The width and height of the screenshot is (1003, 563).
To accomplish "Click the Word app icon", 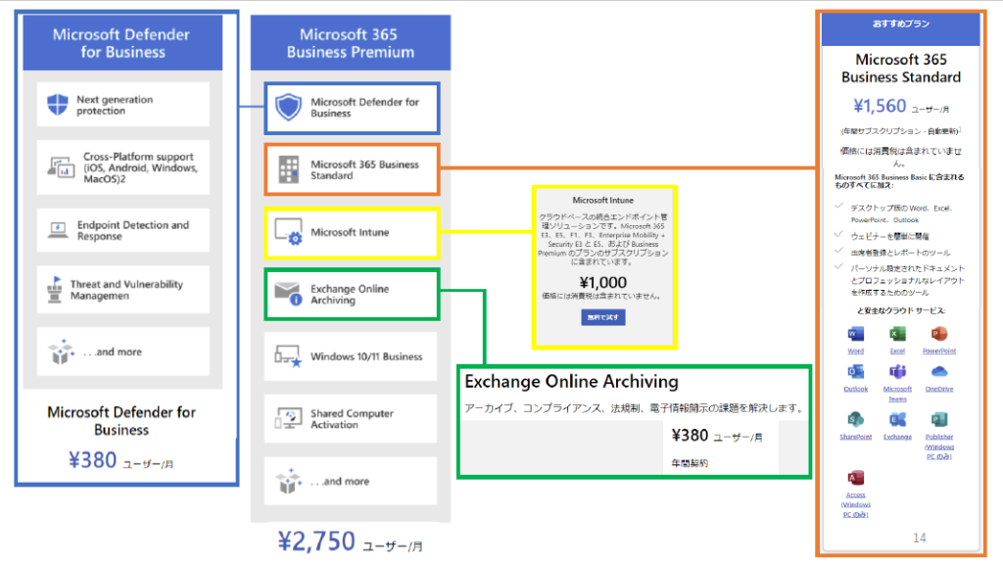I will (855, 334).
